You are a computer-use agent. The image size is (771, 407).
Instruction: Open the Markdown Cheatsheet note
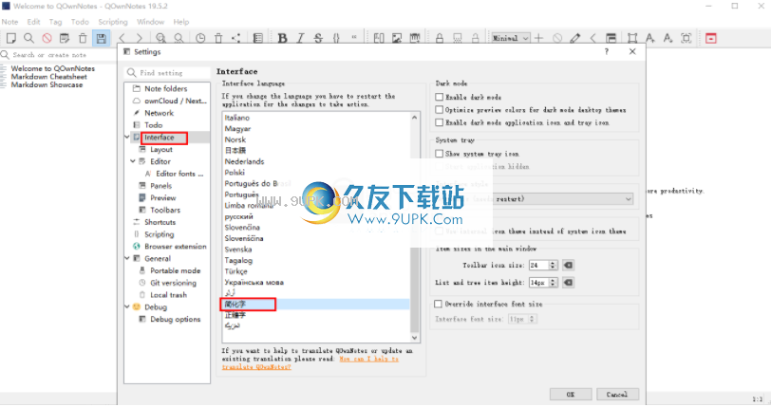48,77
